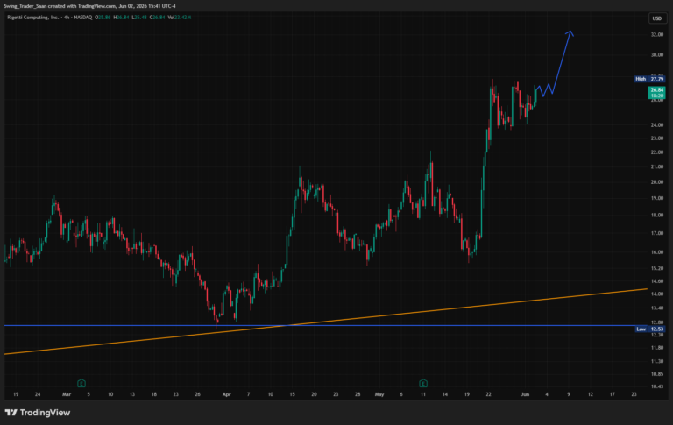Select the 4h interval label in legend
Viewport: 673px width, 425px height.
[67, 18]
